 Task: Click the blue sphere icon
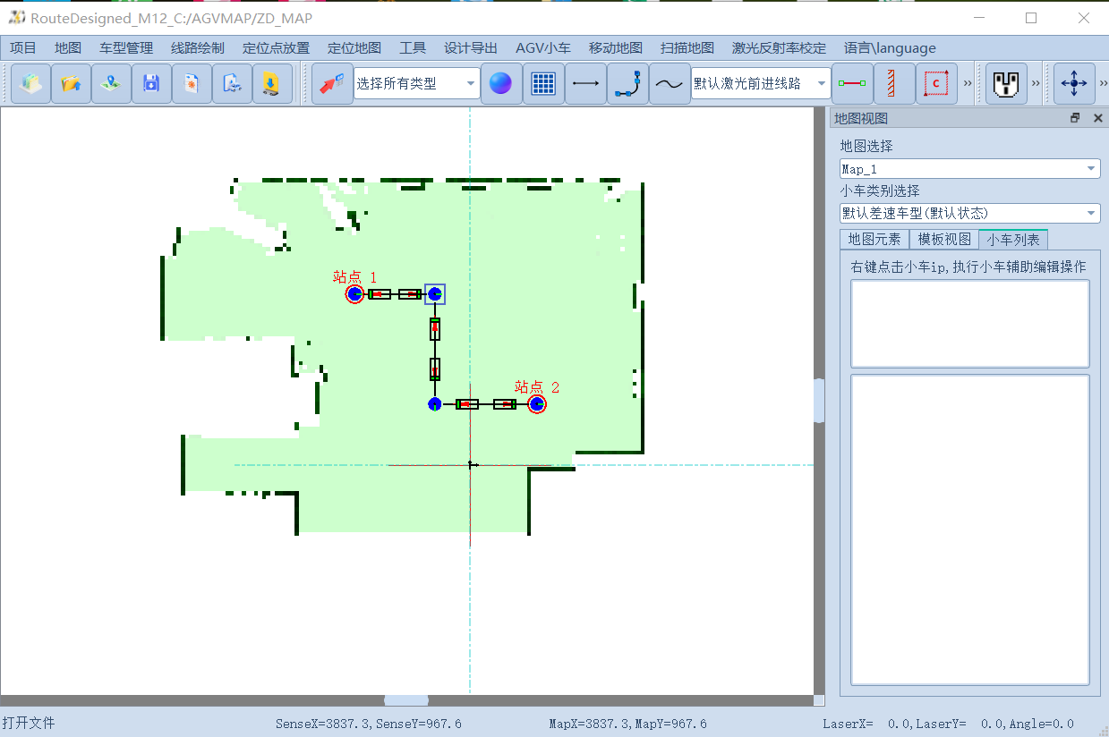point(501,84)
